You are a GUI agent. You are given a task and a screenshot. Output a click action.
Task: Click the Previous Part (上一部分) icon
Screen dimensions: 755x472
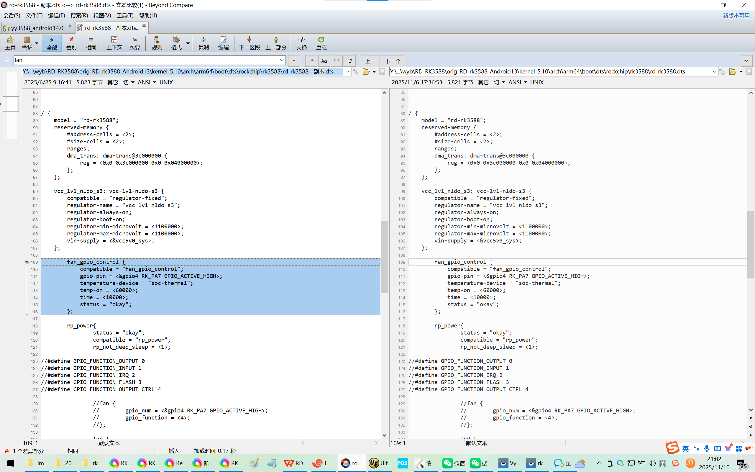[276, 43]
